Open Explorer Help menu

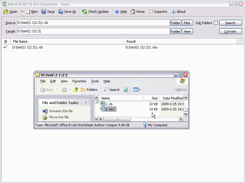107,81
